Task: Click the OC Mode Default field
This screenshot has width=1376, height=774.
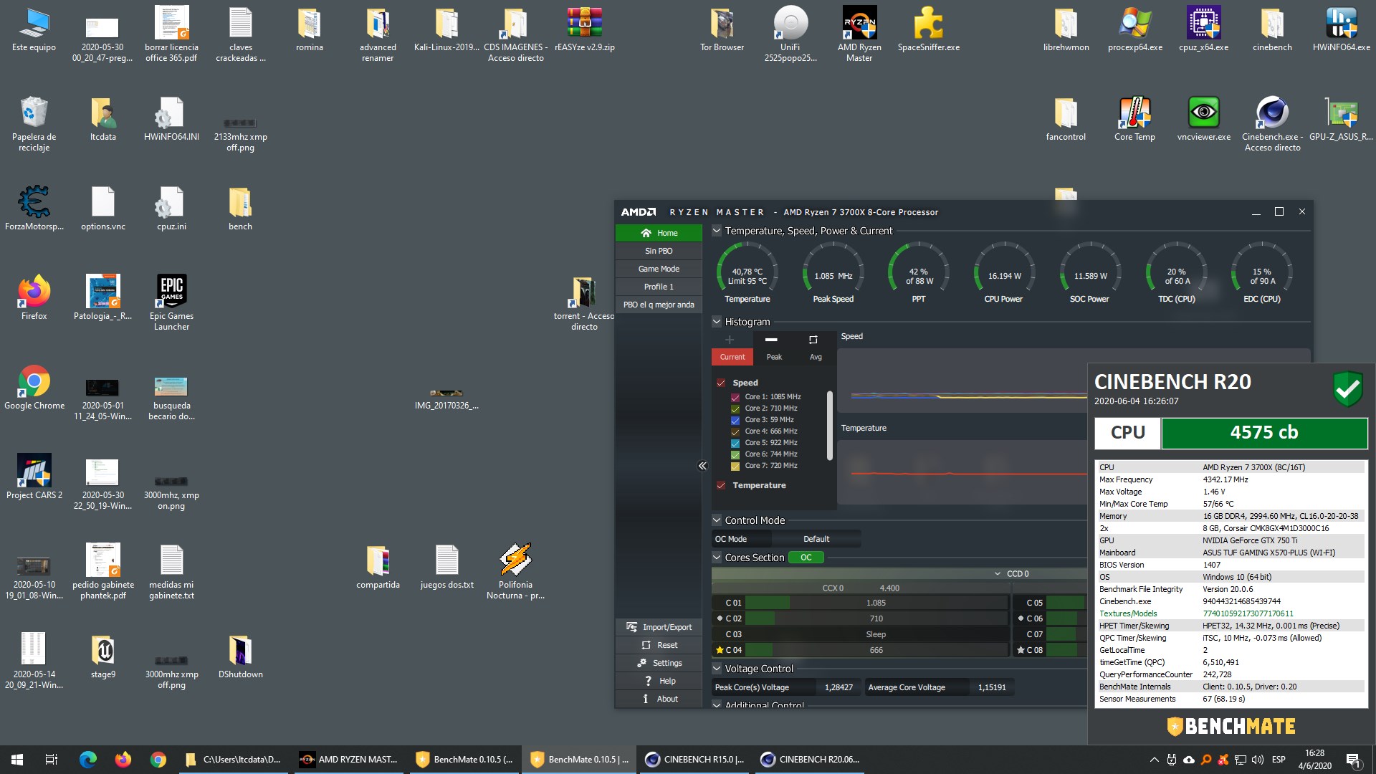Action: pos(816,539)
